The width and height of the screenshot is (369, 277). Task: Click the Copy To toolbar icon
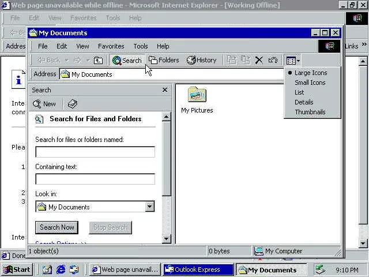tap(245, 60)
